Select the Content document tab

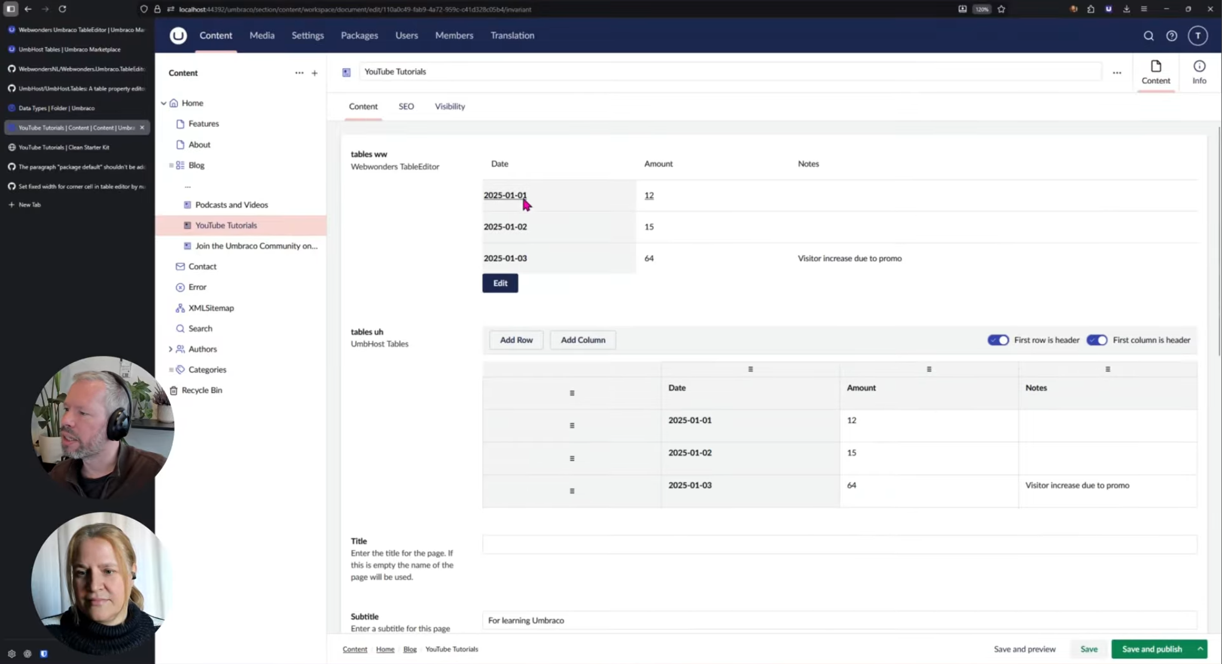point(363,106)
